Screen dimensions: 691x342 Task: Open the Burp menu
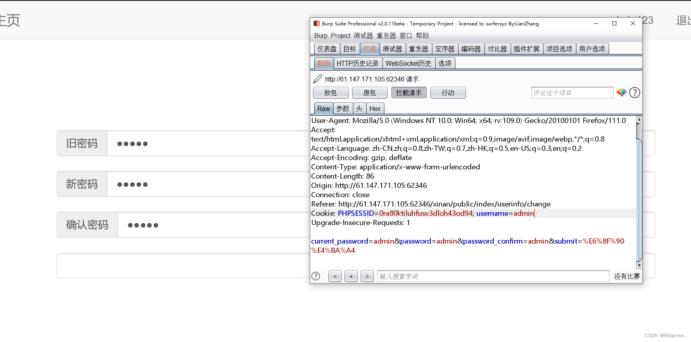coord(321,35)
